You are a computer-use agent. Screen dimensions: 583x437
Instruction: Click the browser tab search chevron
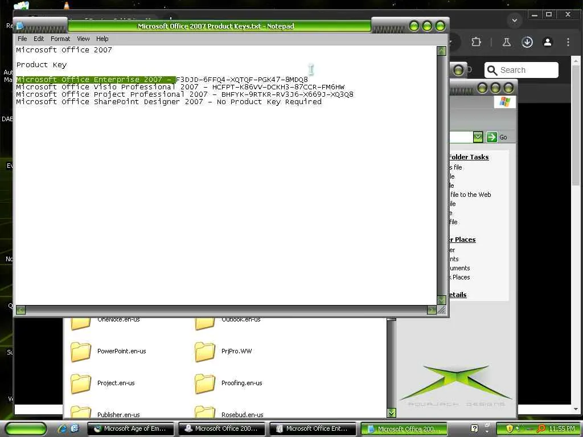(x=515, y=20)
